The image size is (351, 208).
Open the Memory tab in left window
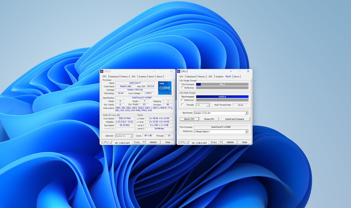point(125,77)
